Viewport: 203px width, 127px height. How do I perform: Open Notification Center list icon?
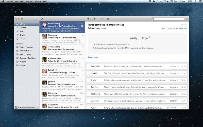(x=200, y=1)
